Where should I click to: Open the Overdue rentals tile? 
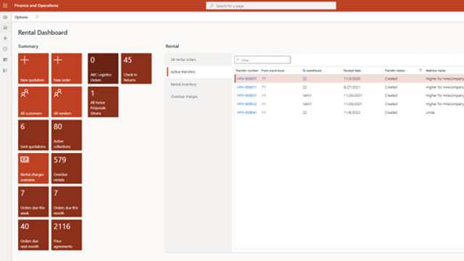click(67, 168)
